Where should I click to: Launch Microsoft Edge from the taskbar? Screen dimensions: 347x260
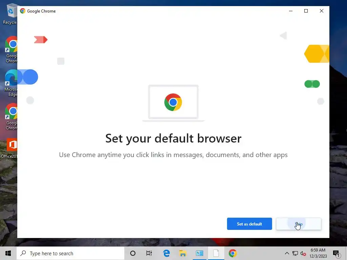click(166, 253)
